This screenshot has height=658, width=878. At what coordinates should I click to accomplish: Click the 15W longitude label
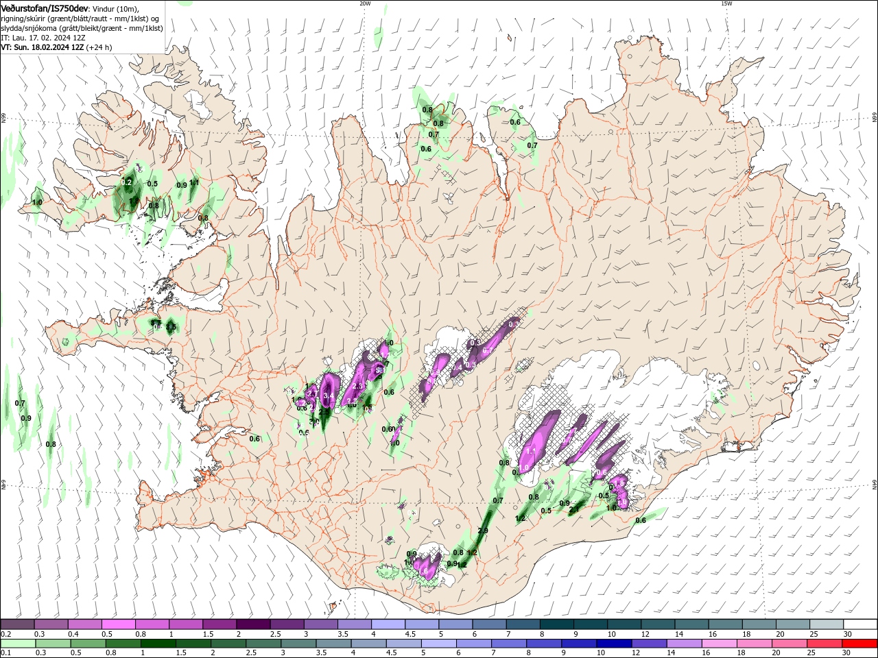[x=726, y=3]
